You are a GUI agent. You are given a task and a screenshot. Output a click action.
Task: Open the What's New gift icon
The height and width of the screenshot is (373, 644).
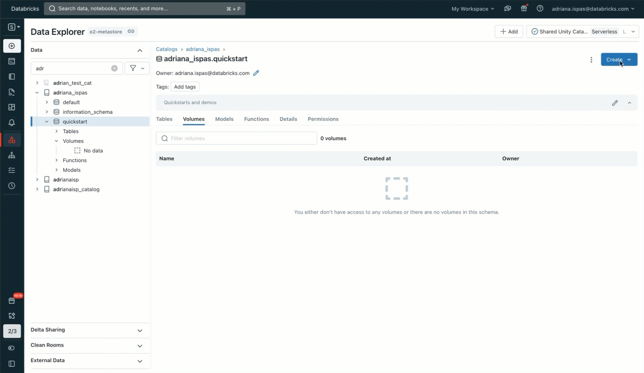click(x=524, y=8)
